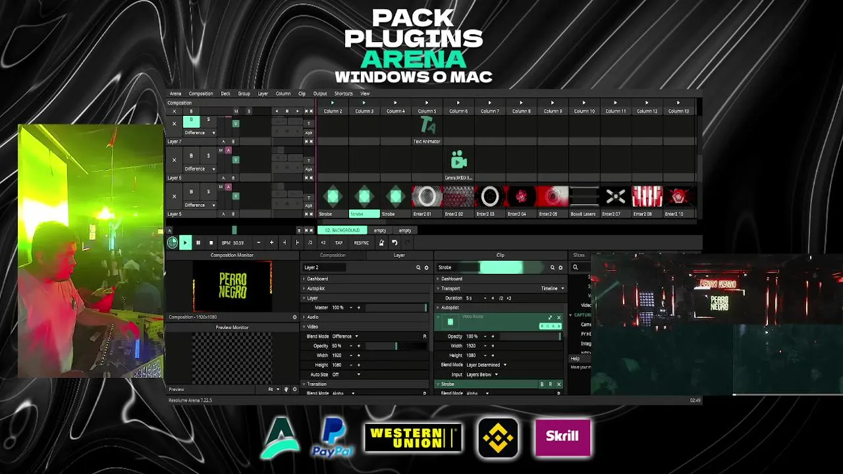The height and width of the screenshot is (474, 843).
Task: Open the Layer panel gear settings
Action: pos(426,268)
